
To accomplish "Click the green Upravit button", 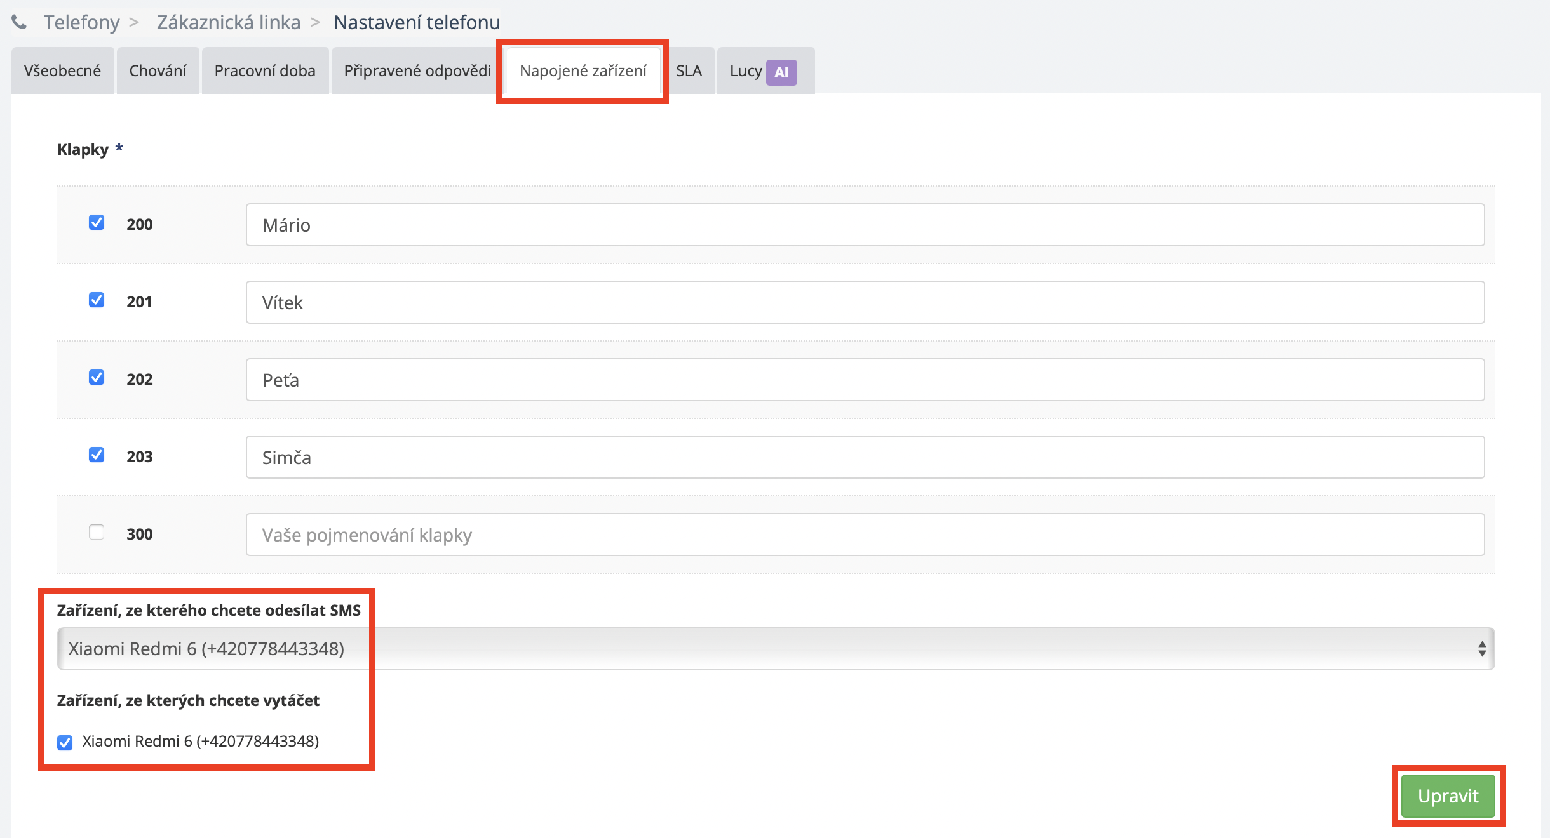I will point(1448,796).
